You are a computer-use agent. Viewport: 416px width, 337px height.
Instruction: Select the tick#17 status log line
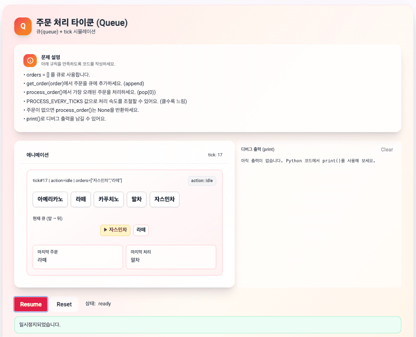[77, 181]
